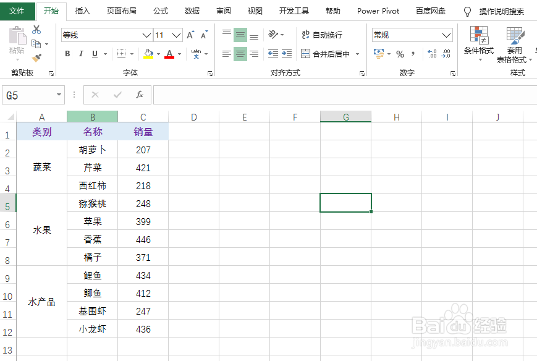
Task: Click Decrease Indent icon
Action: (273, 54)
